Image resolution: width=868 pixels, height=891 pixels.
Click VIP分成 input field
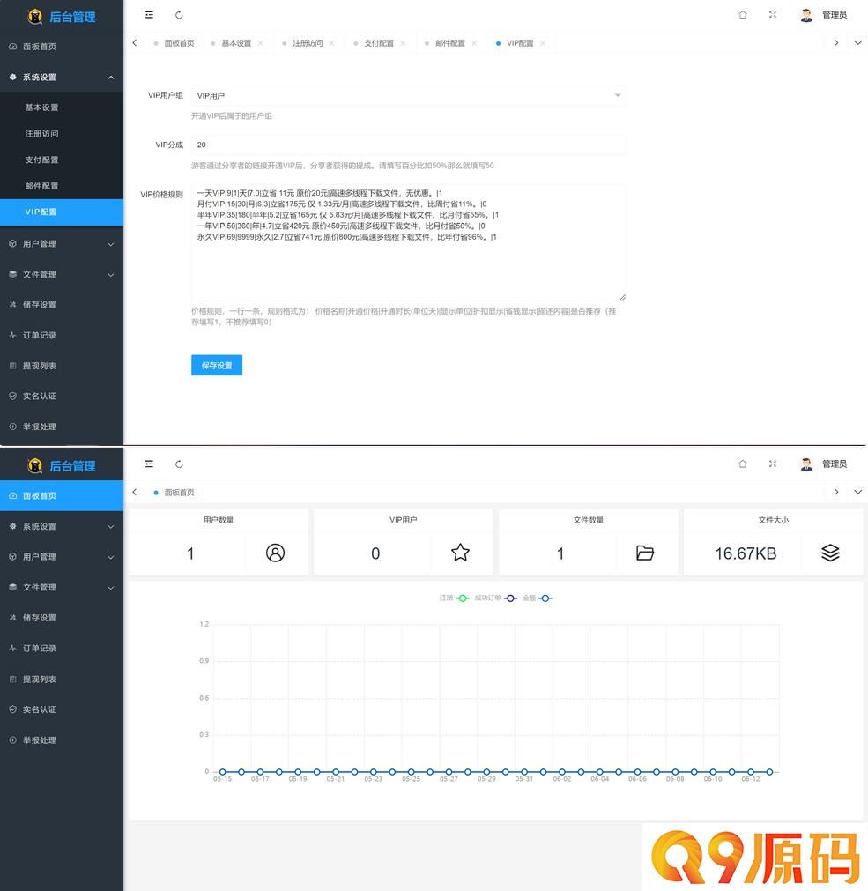pyautogui.click(x=408, y=145)
